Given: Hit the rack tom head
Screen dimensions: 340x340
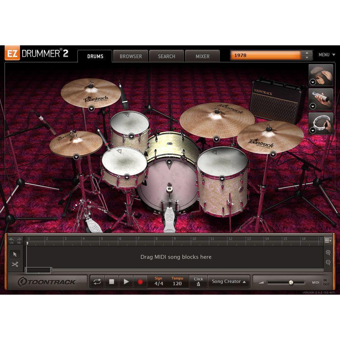Looking at the screenshot, I should 130,122.
